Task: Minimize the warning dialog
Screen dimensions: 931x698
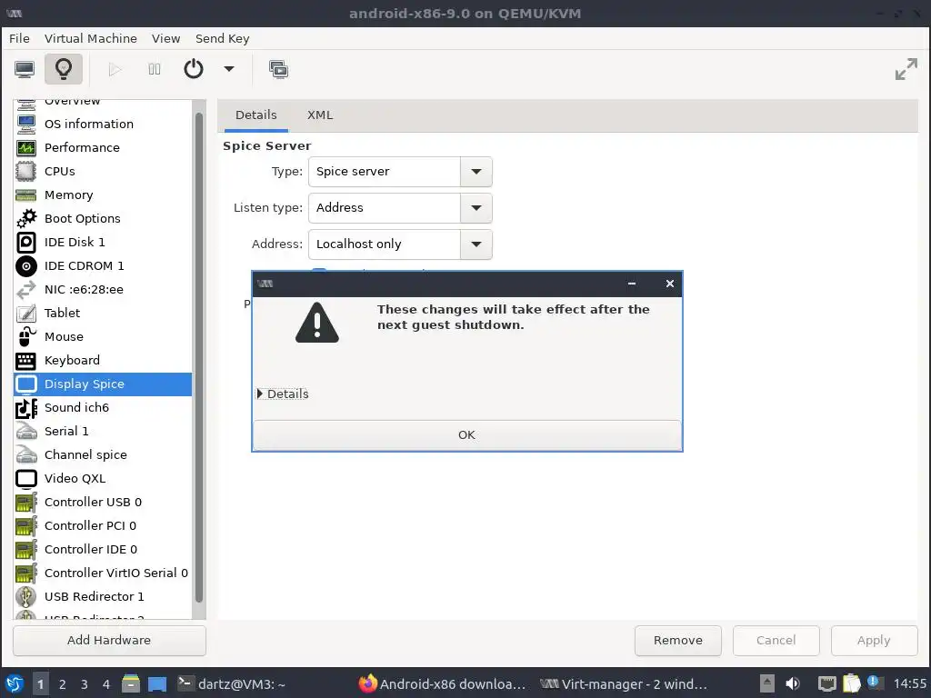Action: (632, 284)
